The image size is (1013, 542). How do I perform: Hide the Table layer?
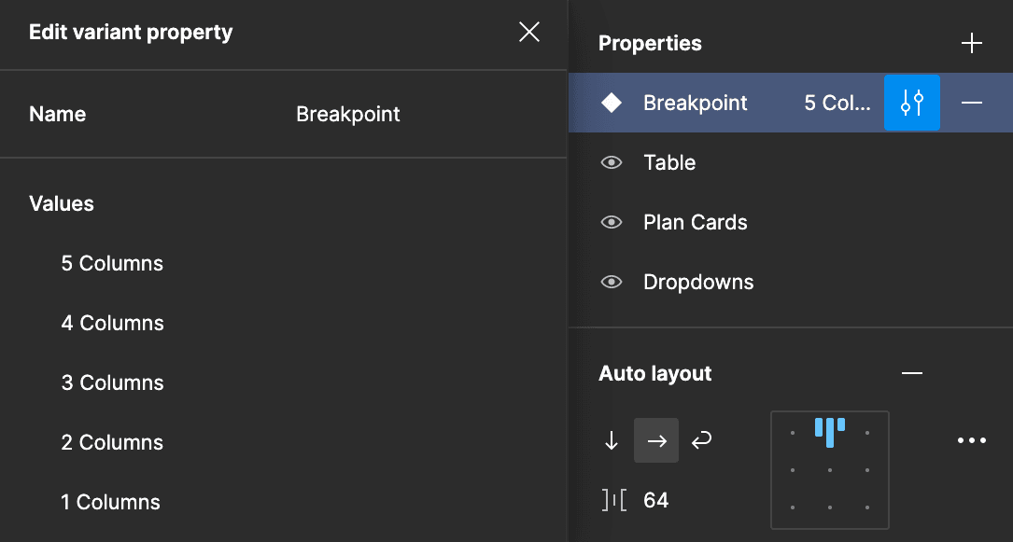coord(612,162)
